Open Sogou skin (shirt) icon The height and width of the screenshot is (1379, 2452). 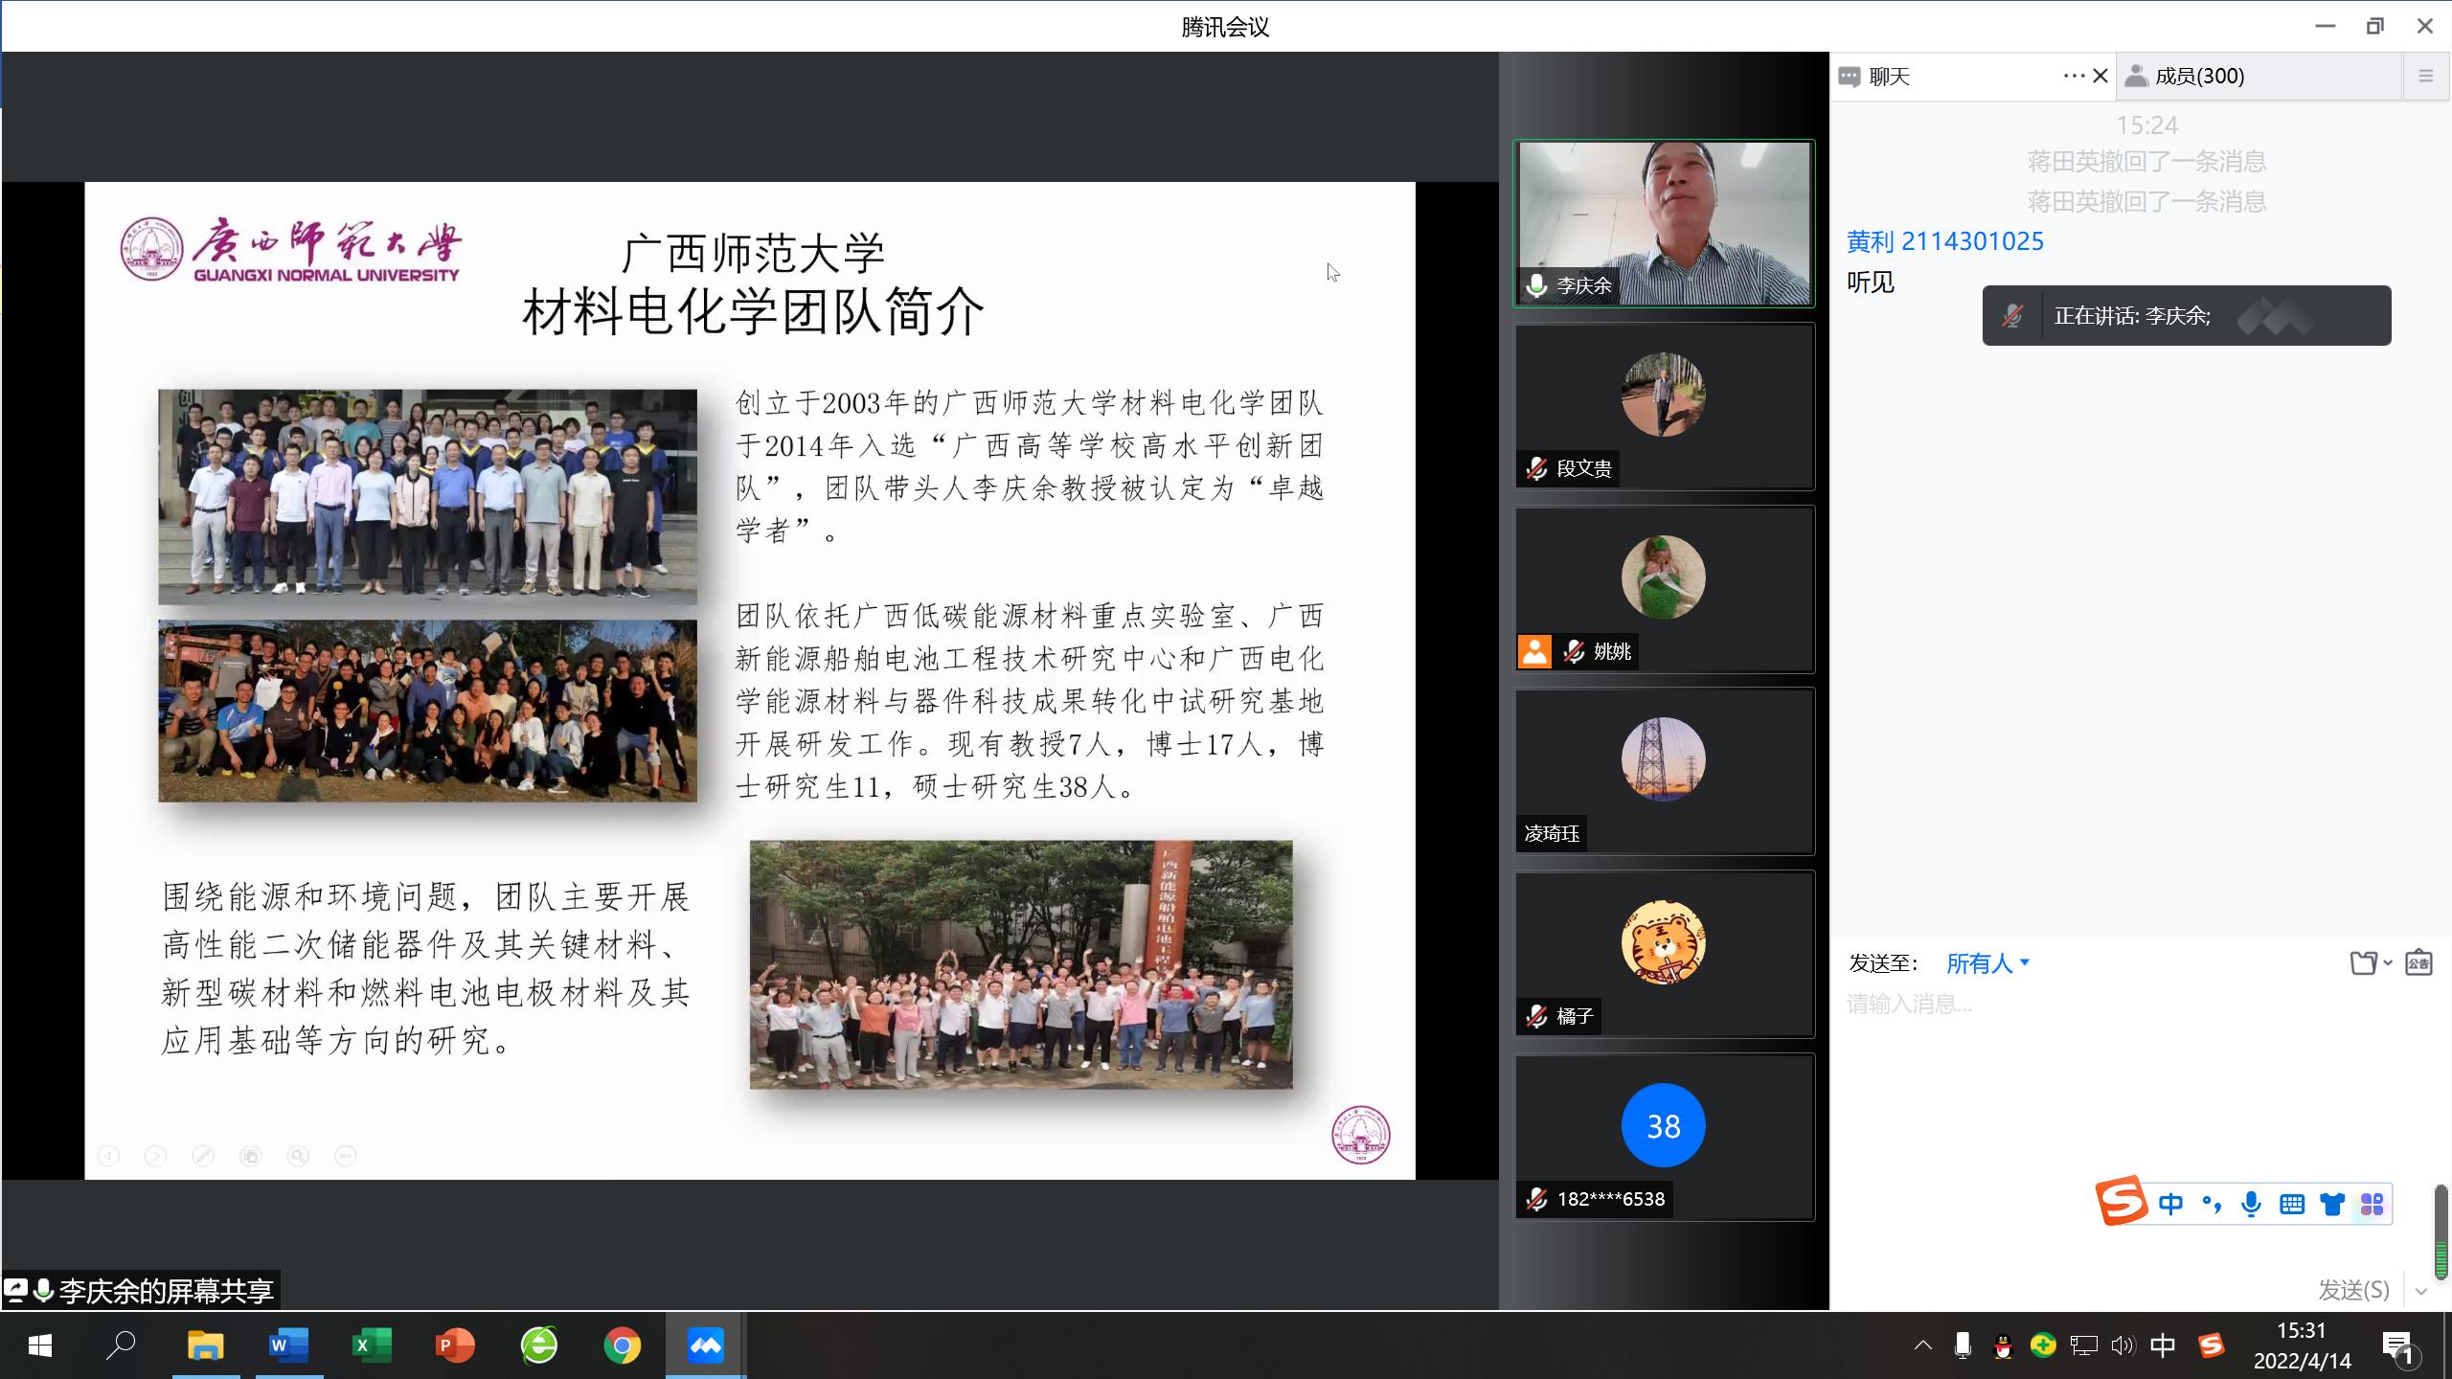click(x=2331, y=1204)
